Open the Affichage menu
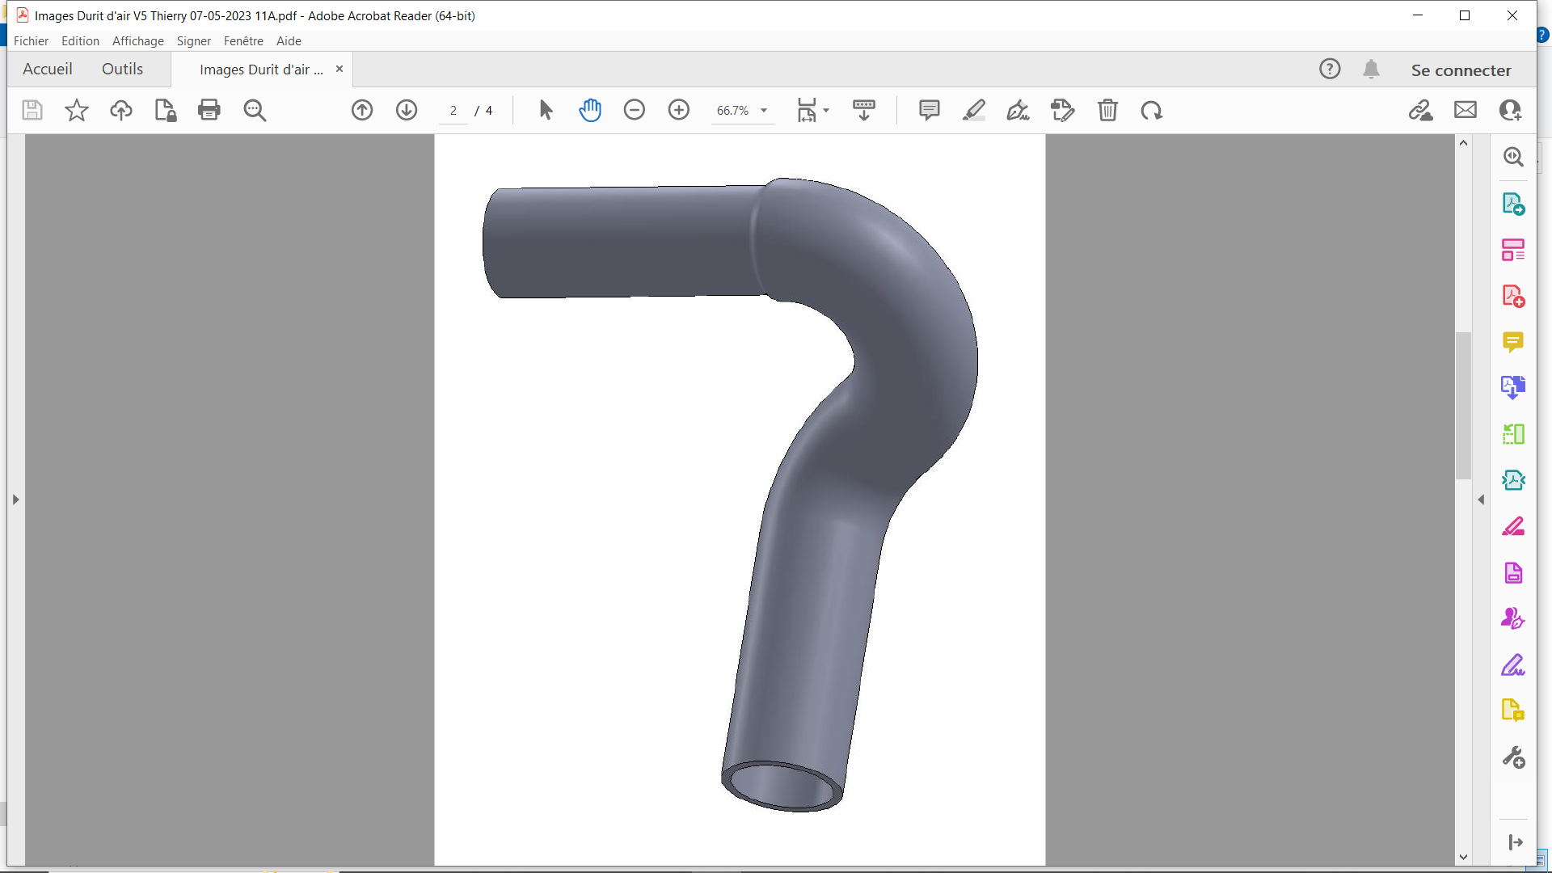The height and width of the screenshot is (873, 1552). 137,41
